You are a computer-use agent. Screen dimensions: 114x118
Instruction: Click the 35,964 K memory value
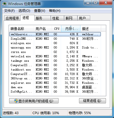pyautogui.click(x=72, y=87)
